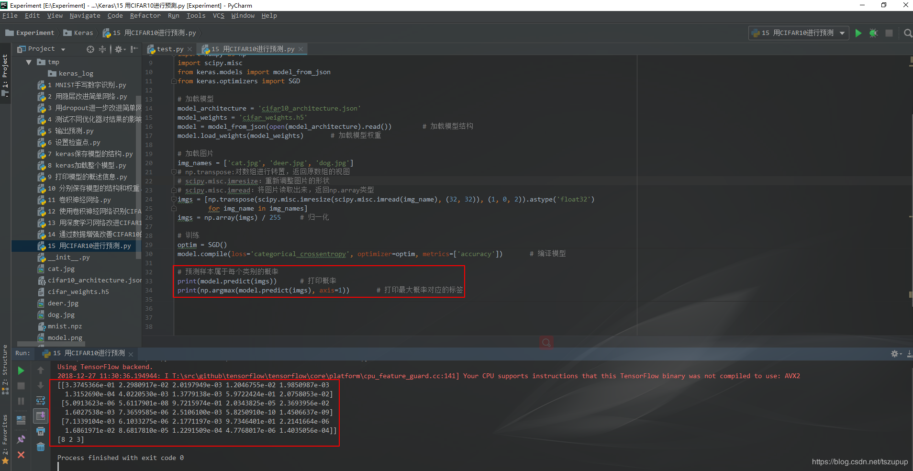Open the Favorites side tool window tab
The height and width of the screenshot is (471, 913).
point(5,439)
